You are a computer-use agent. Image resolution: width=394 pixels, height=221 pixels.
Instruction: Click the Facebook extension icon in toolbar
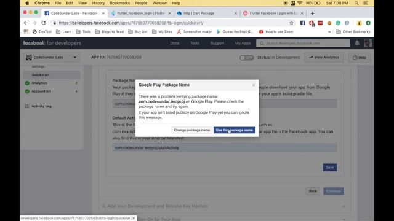click(302, 23)
